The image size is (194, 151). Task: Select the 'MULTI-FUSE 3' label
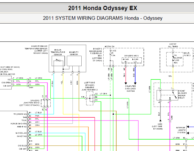(x=187, y=54)
